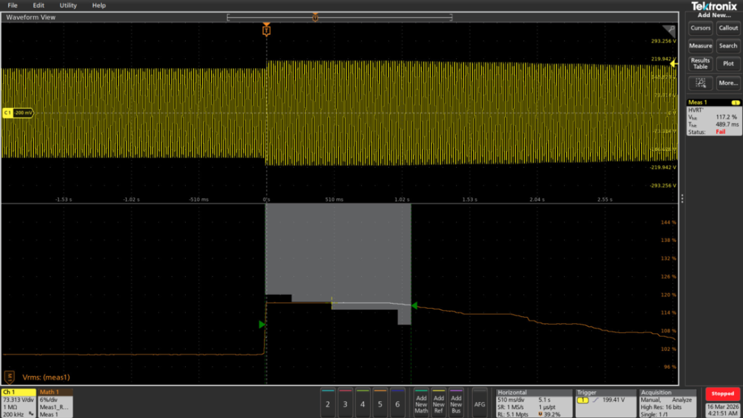Click the Search button

point(729,46)
